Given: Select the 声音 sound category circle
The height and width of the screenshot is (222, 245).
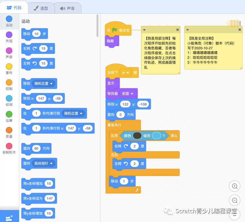Looking at the screenshot, I should [x=9, y=51].
